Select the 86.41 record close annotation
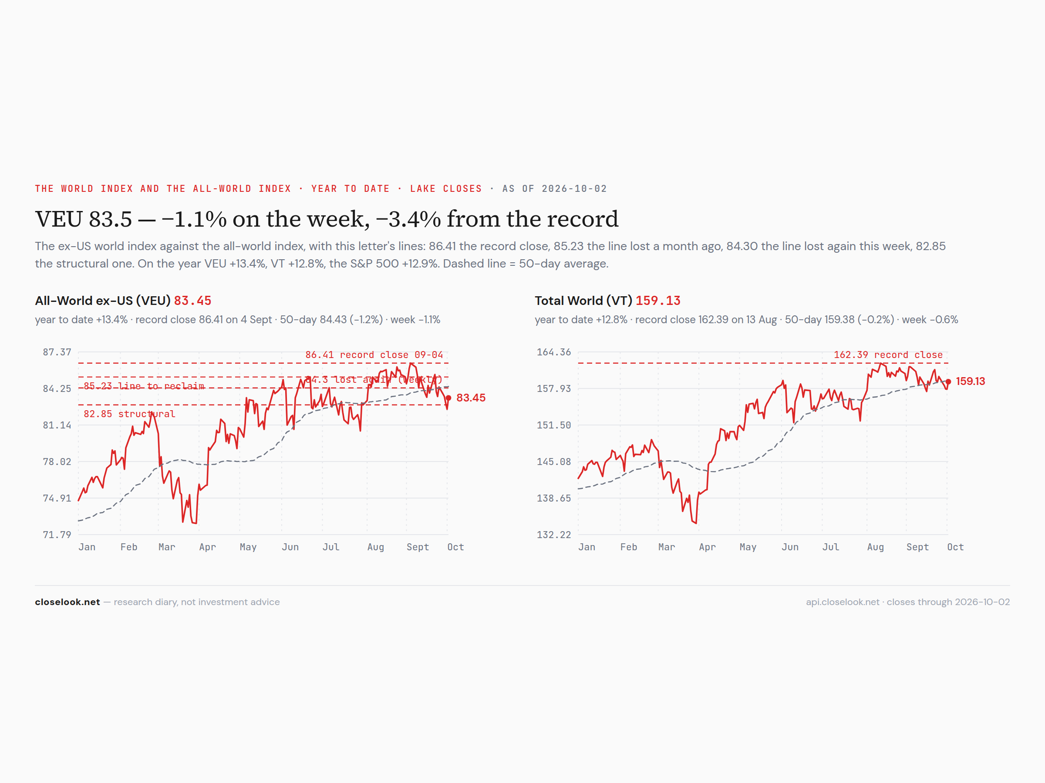Screen dimensions: 1045x783 click(x=374, y=355)
